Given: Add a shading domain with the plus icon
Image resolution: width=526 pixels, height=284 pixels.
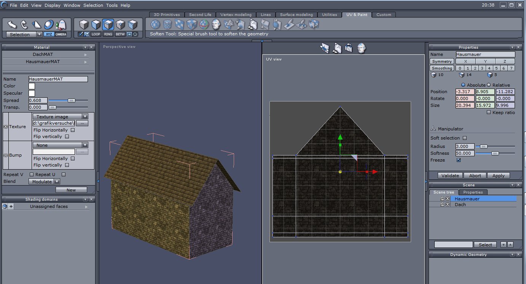Looking at the screenshot, I should click(x=11, y=206).
